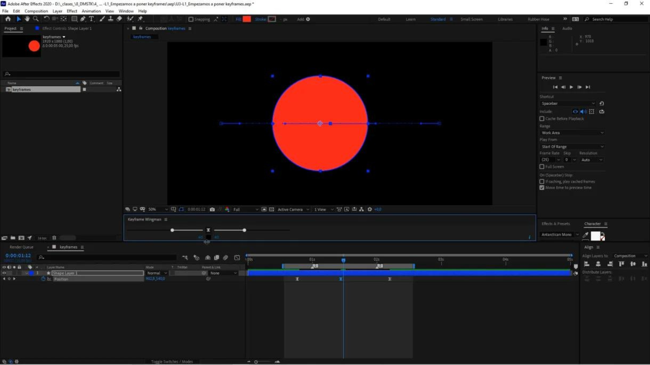The height and width of the screenshot is (365, 650).
Task: Select the Rotation tool
Action: (46, 19)
